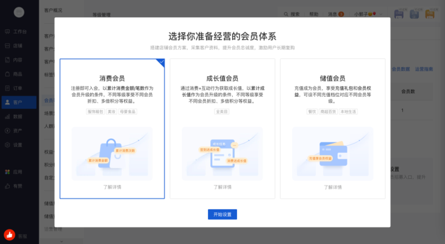Click the 餐饮 tag
Viewport: 445px width, 244px height.
click(x=312, y=112)
